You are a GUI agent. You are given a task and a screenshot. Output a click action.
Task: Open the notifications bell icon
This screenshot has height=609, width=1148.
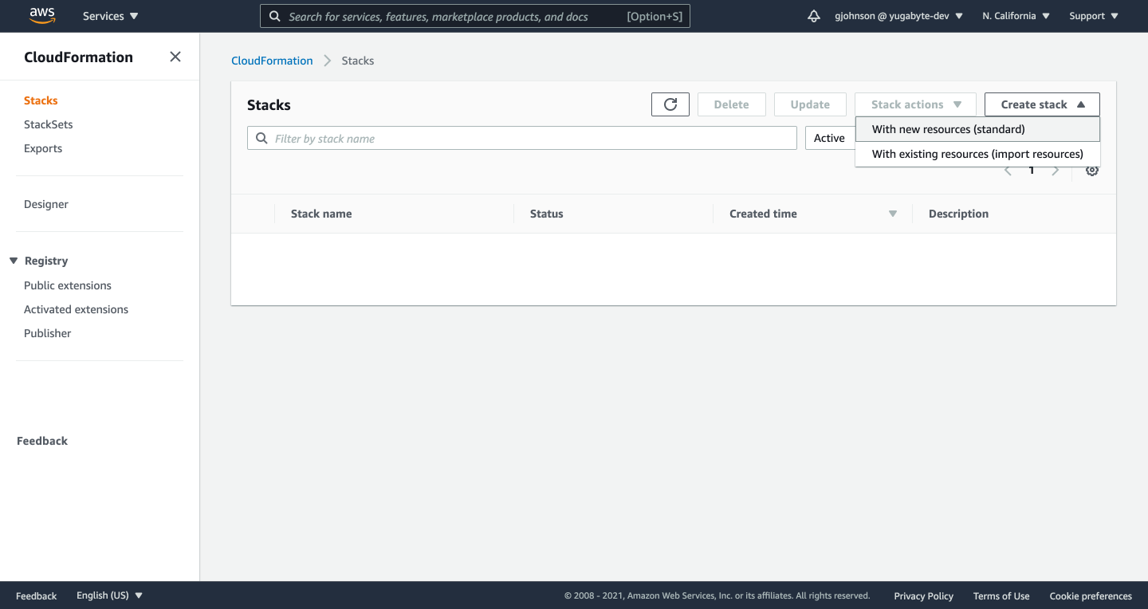[813, 15]
